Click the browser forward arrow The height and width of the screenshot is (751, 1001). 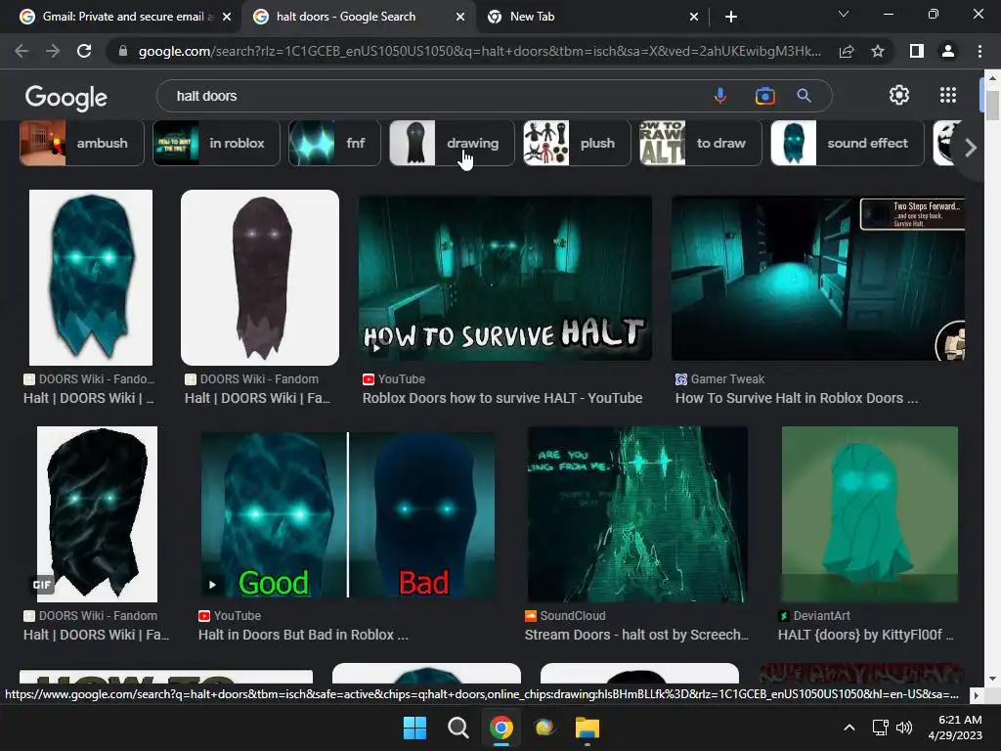pos(53,51)
